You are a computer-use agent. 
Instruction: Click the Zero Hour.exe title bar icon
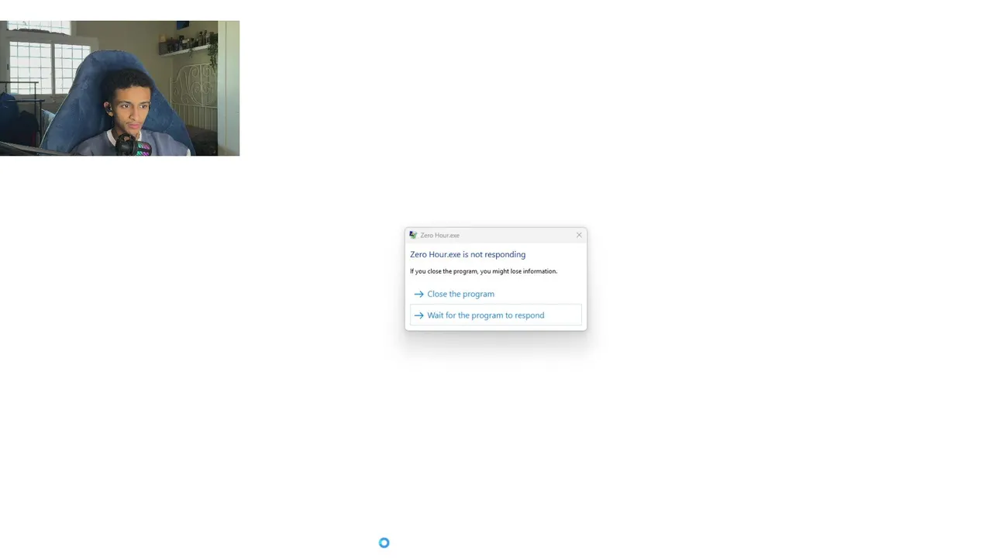tap(413, 235)
